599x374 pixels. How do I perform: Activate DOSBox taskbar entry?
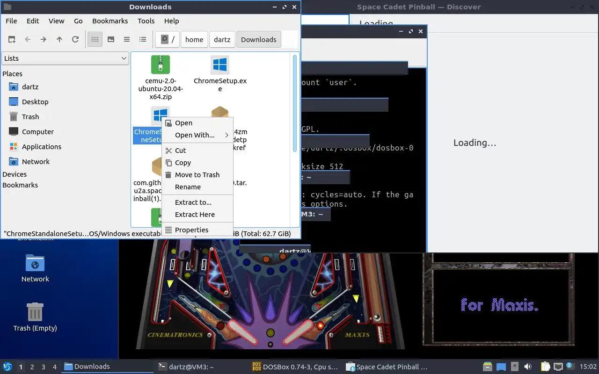296,367
